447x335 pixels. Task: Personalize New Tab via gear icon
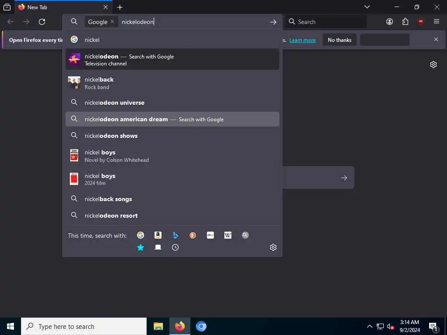pos(433,65)
